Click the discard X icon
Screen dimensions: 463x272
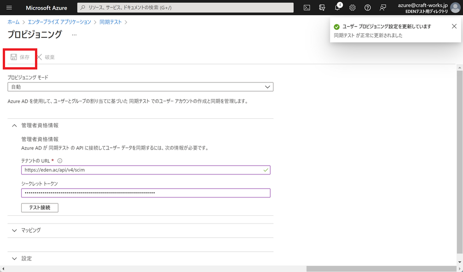point(40,57)
